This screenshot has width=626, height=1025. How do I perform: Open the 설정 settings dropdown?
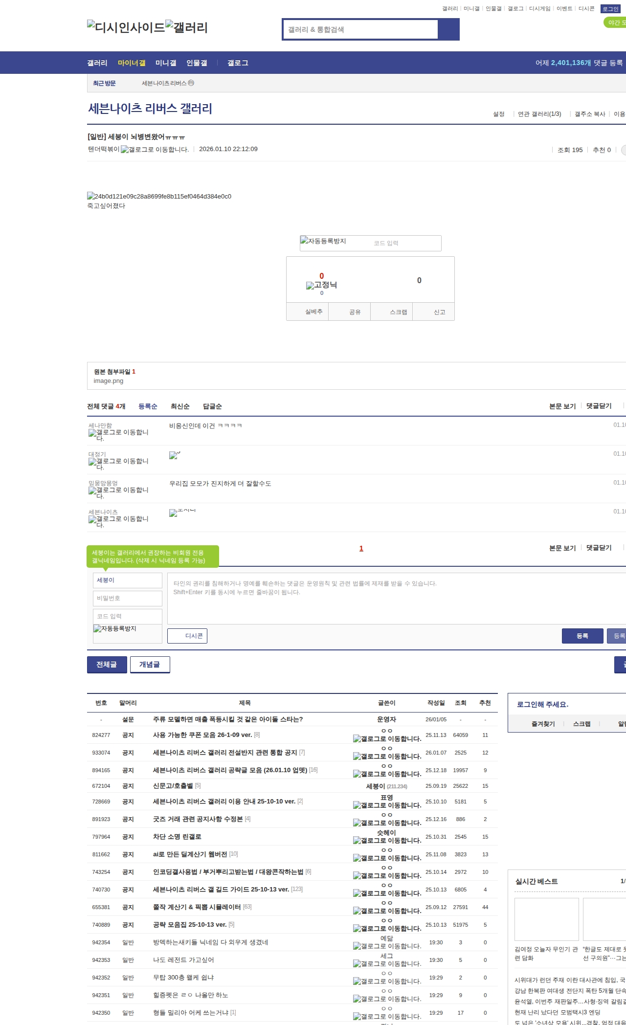click(x=498, y=114)
